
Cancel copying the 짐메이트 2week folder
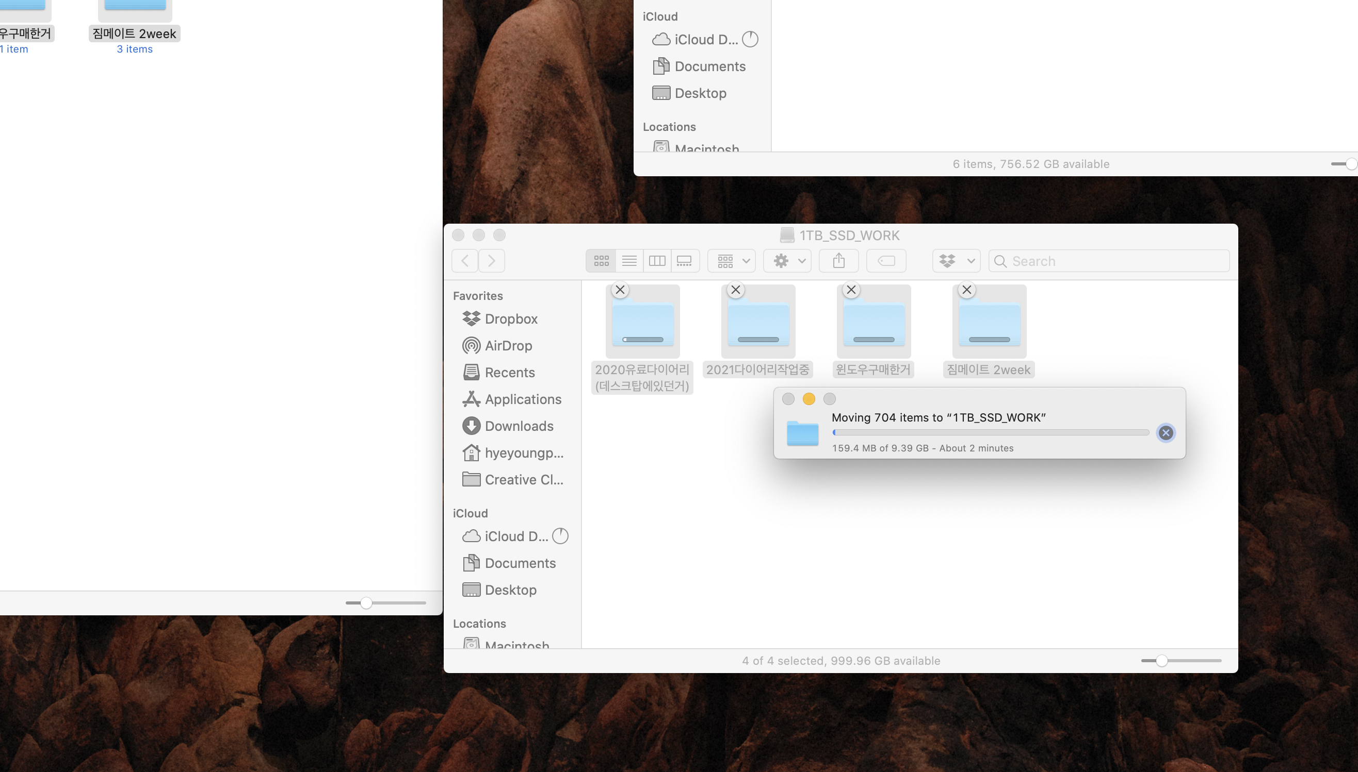coord(966,290)
